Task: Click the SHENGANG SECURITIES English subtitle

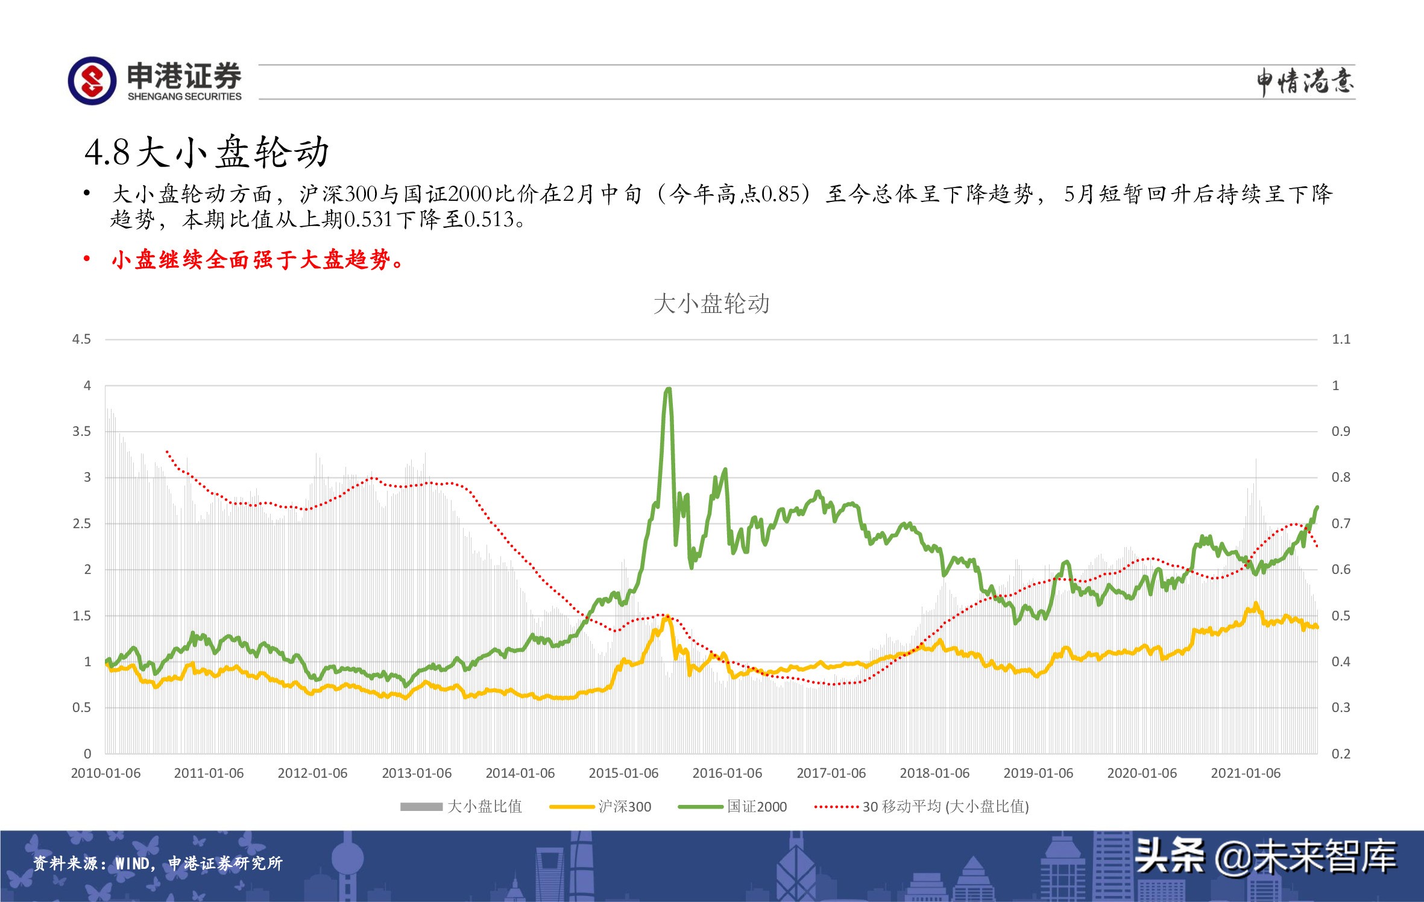Action: [x=184, y=96]
